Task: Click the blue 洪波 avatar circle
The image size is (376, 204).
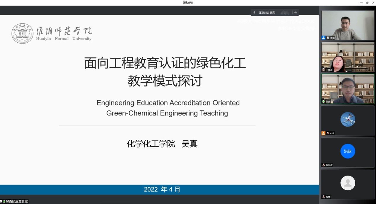Action: point(348,151)
